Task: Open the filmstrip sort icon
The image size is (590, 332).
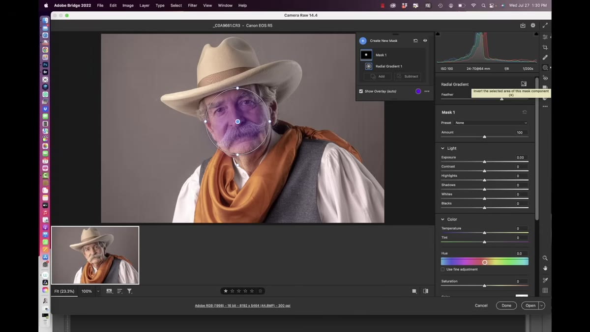Action: [119, 291]
